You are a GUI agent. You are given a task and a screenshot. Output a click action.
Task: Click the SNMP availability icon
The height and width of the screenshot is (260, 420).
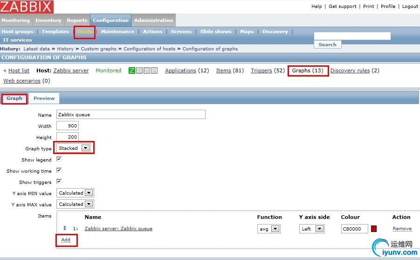pos(139,70)
